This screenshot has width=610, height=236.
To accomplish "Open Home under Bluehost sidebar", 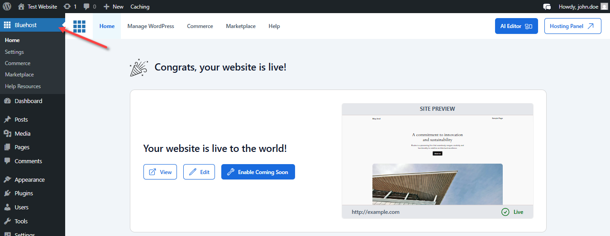I will click(12, 40).
